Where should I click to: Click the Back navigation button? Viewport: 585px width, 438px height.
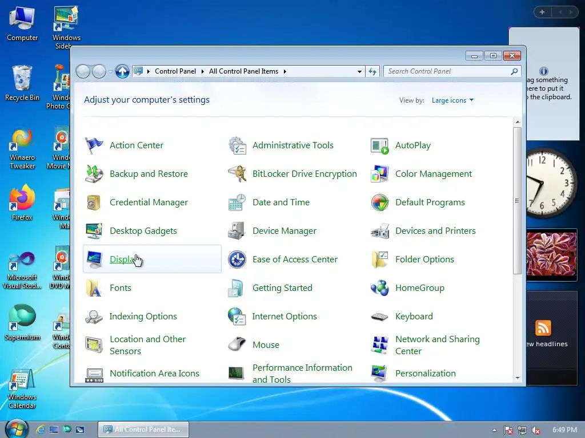(83, 71)
